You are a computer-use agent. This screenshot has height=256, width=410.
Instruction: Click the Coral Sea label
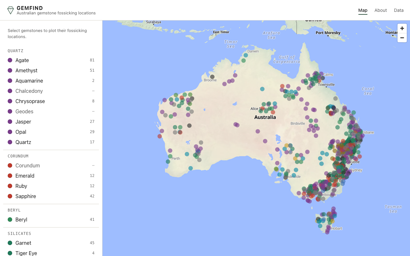[368, 91]
